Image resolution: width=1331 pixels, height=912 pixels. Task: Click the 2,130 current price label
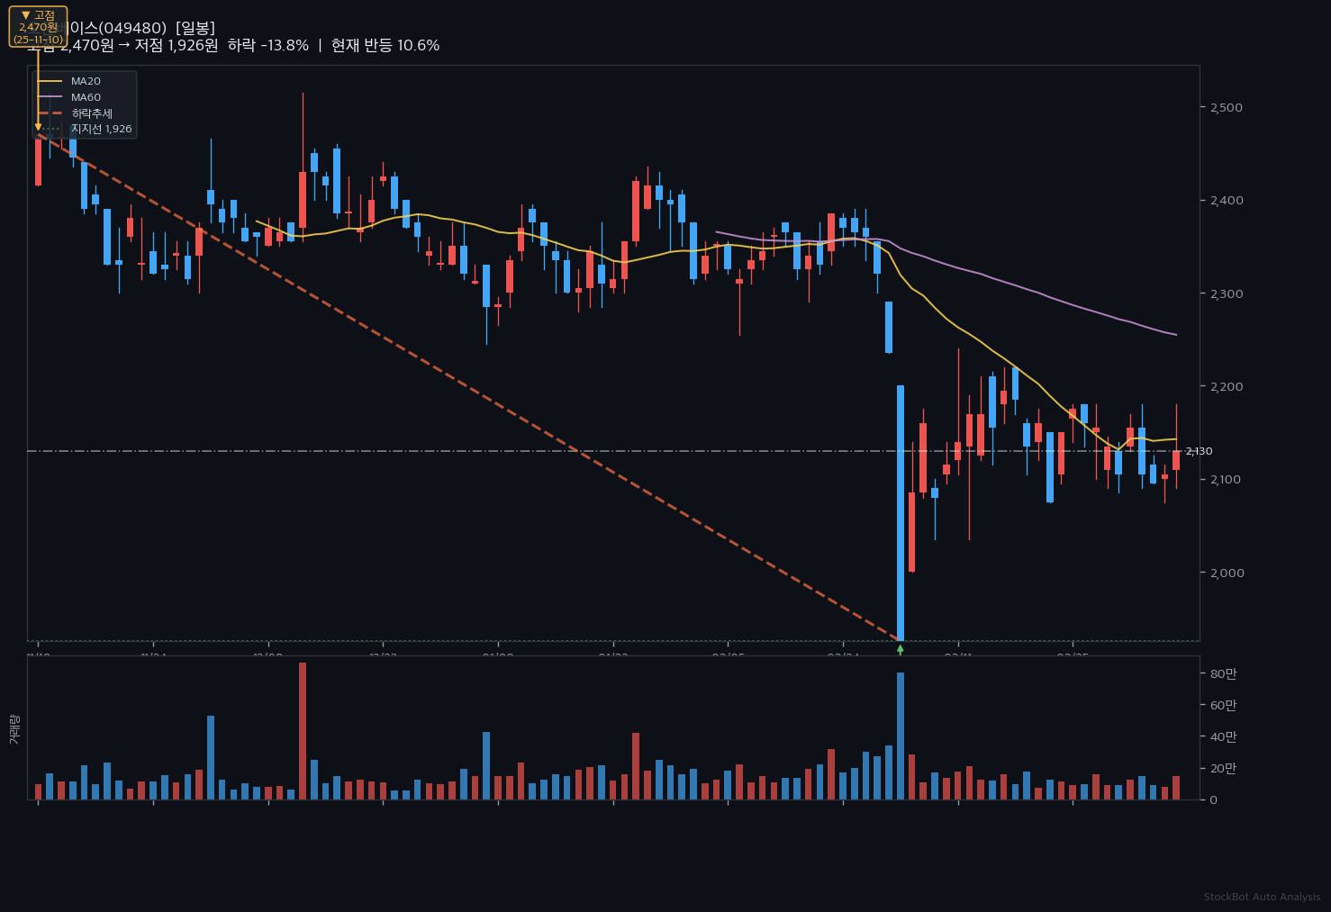[x=1198, y=451]
